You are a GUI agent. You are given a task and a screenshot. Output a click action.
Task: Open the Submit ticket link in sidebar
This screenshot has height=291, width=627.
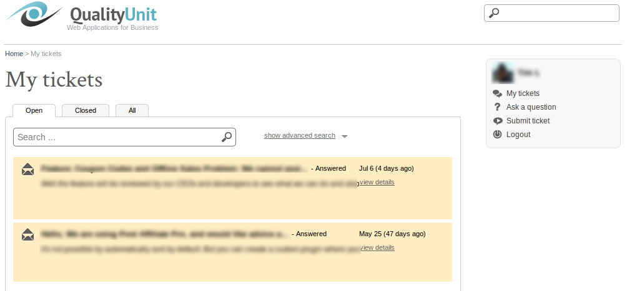[x=528, y=120]
